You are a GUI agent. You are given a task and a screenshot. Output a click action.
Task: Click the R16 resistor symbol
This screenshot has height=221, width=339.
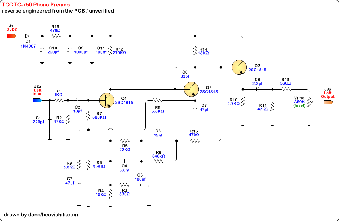click(56, 36)
